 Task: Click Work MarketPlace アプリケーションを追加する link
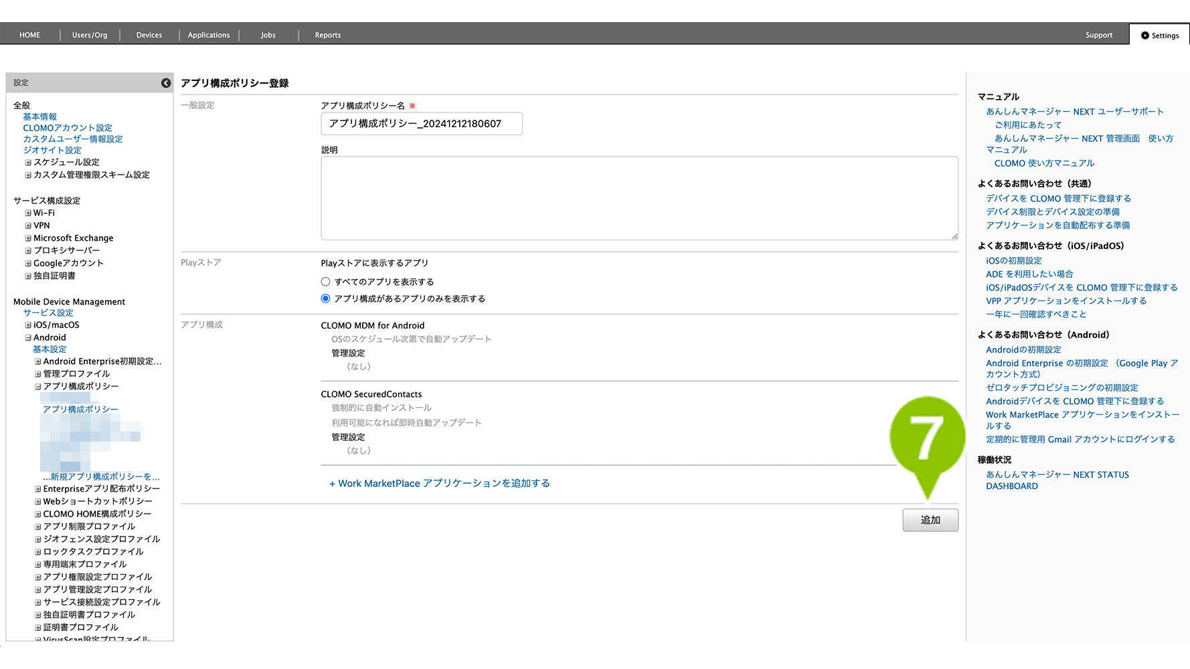(x=440, y=483)
